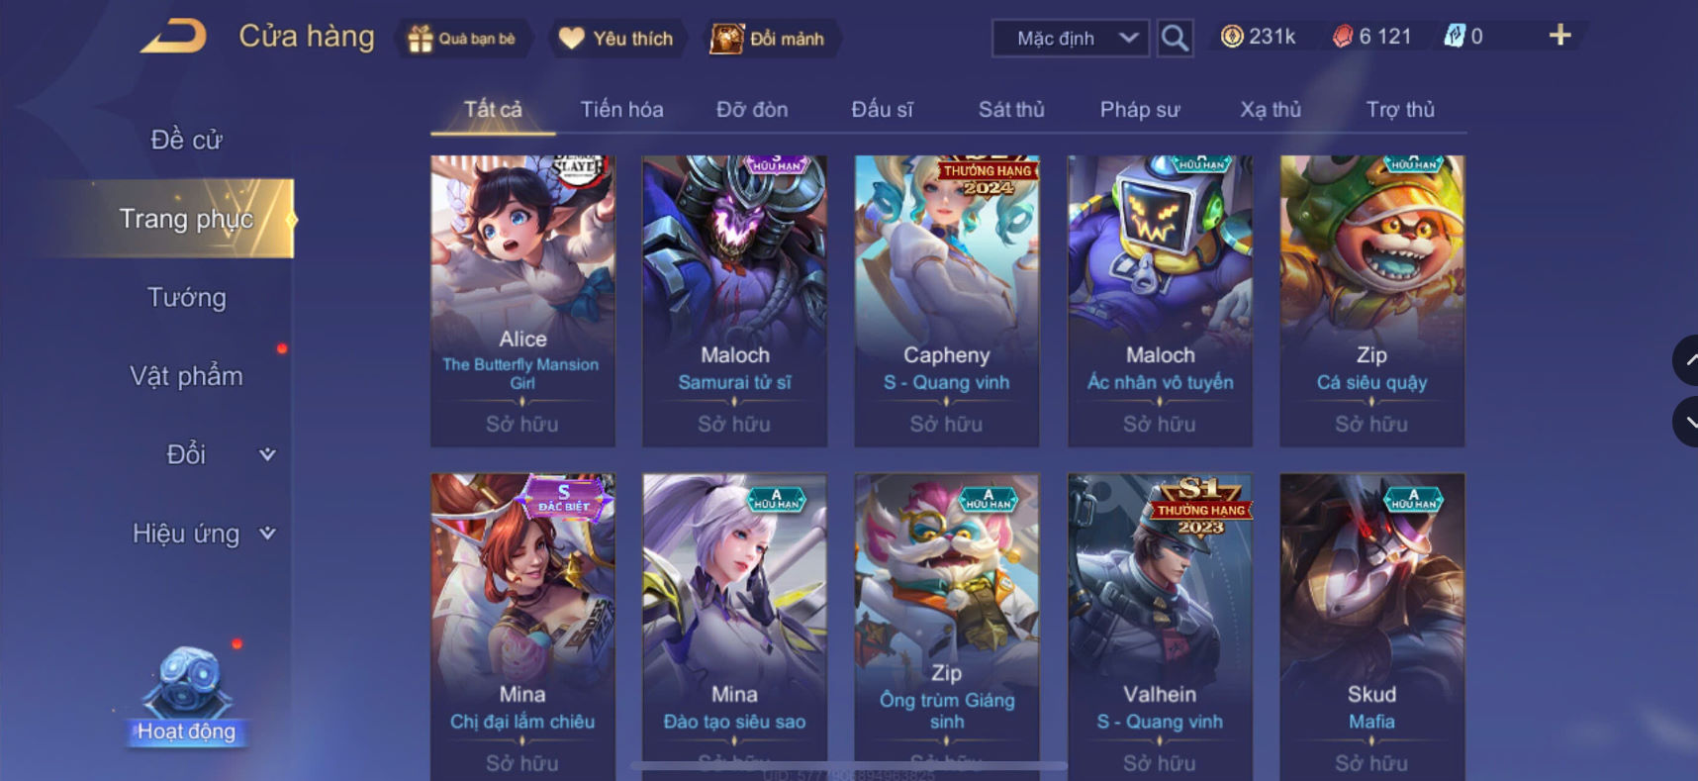Image resolution: width=1698 pixels, height=781 pixels.
Task: Tap the blue voucher currency icon
Action: click(1454, 37)
